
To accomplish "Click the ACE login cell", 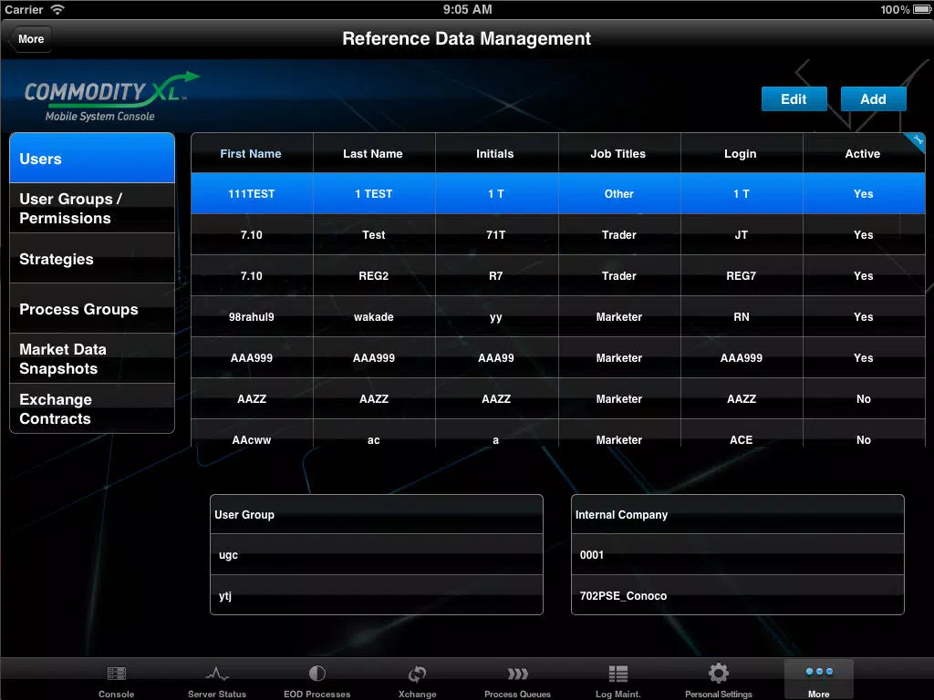I will click(741, 434).
